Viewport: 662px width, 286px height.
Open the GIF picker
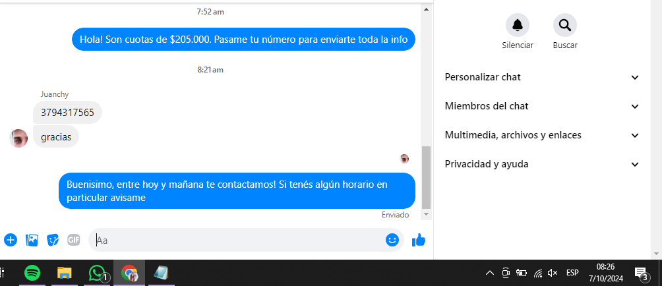pyautogui.click(x=73, y=240)
